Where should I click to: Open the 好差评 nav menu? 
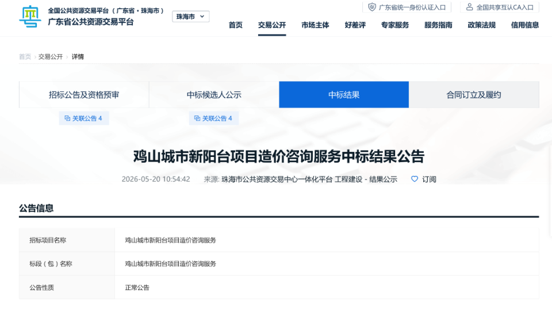(355, 25)
